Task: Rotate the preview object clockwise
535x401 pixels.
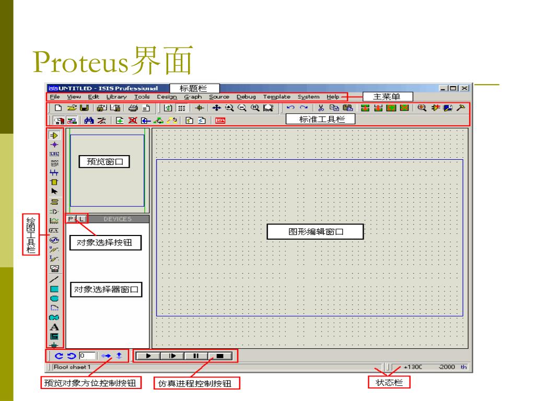Action: click(59, 356)
